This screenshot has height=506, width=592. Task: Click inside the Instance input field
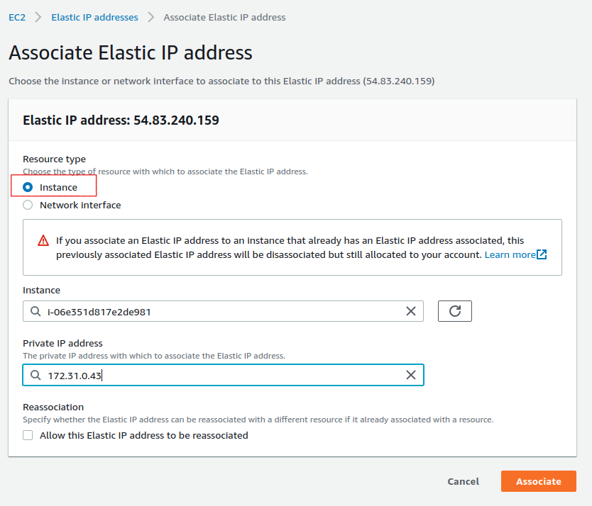coord(213,310)
